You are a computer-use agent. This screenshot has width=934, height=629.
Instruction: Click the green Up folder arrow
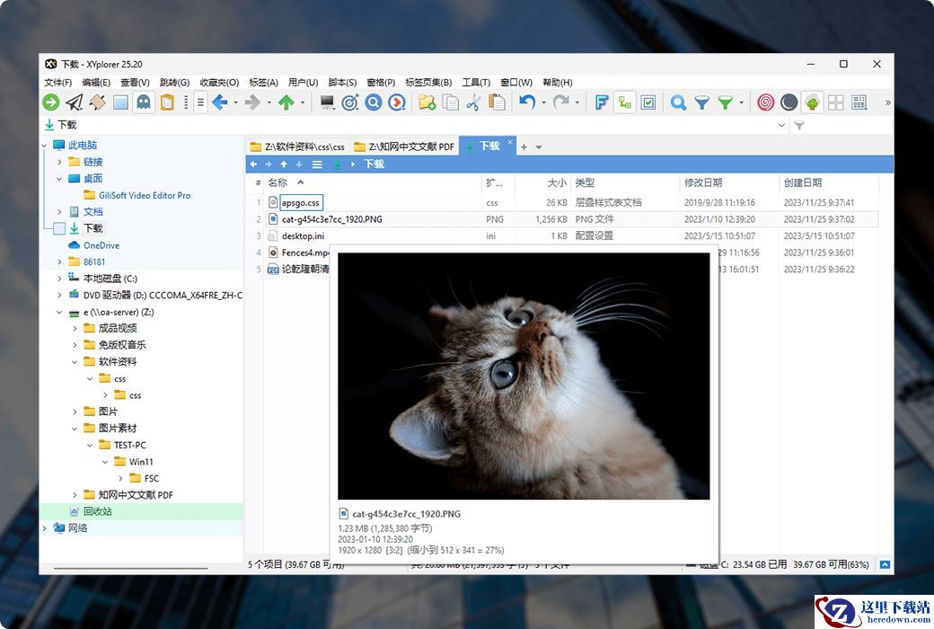pyautogui.click(x=286, y=102)
